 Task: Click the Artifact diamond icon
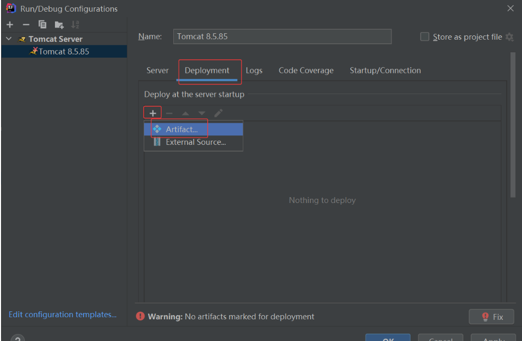point(157,129)
